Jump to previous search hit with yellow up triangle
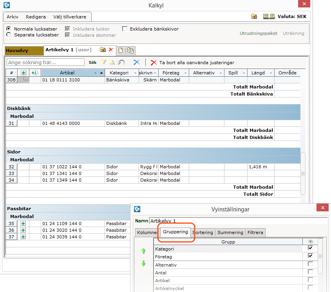 point(112,62)
